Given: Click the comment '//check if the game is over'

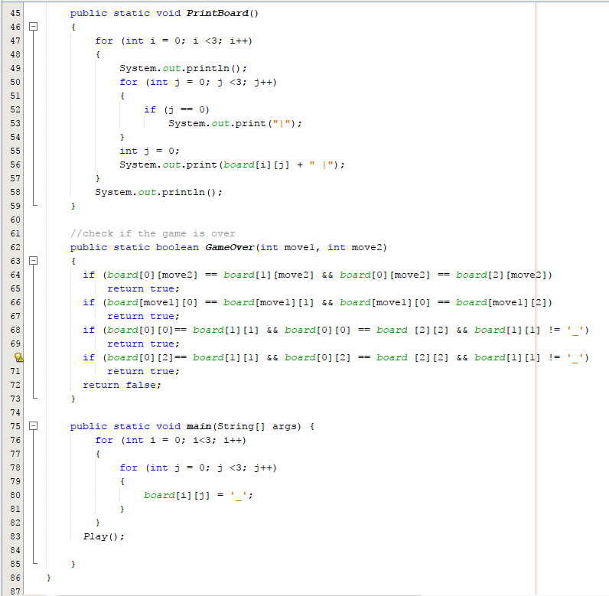Looking at the screenshot, I should click(153, 234).
